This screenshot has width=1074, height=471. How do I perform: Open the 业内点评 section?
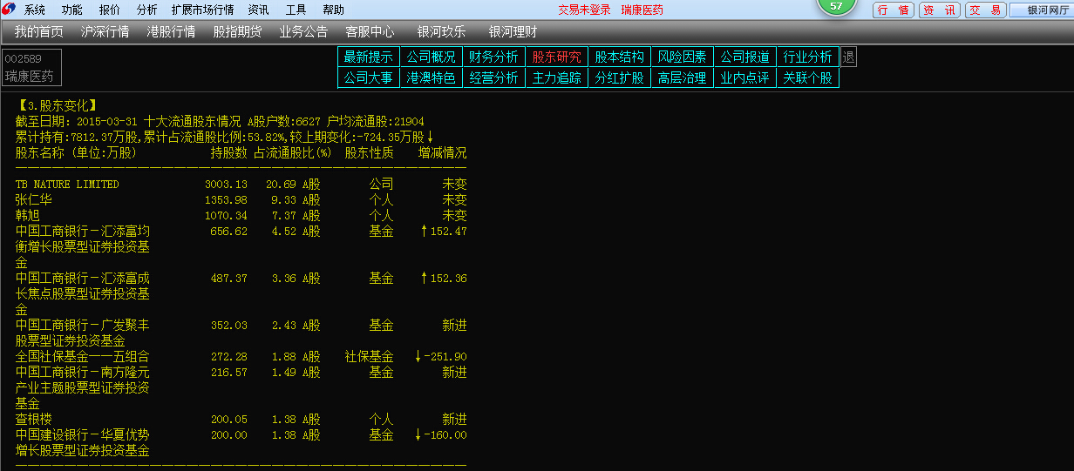click(x=745, y=77)
